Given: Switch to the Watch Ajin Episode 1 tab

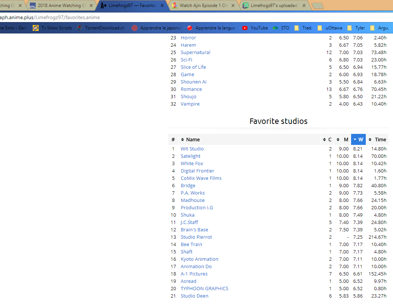Looking at the screenshot, I should point(203,6).
